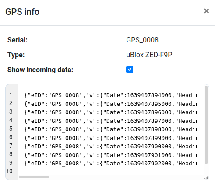Click the horizontal scrollbar of data box
Screen dimensions: 215x185
tap(34, 177)
